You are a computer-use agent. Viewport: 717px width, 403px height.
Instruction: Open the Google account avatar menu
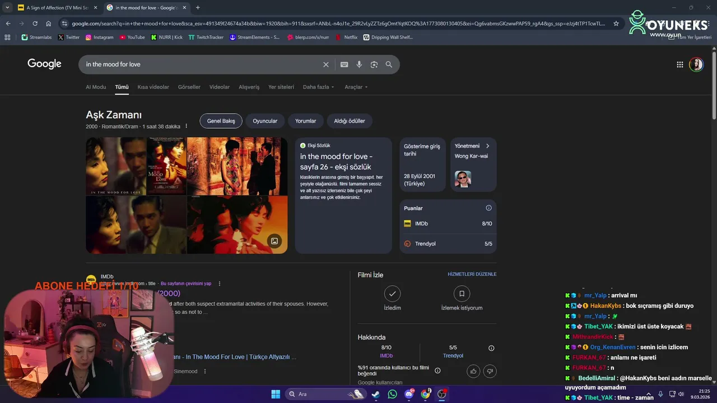tap(696, 64)
